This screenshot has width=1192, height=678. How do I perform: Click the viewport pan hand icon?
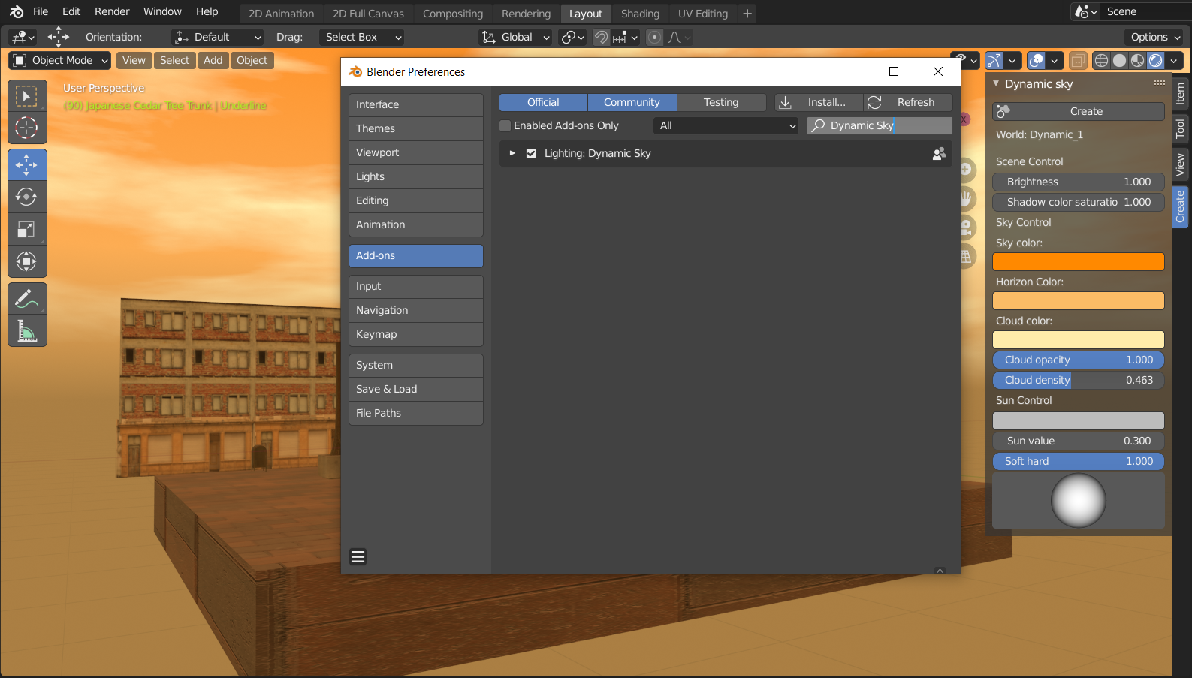coord(966,199)
